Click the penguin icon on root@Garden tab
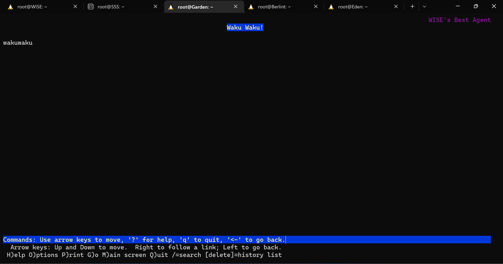Image resolution: width=503 pixels, height=264 pixels. coord(171,7)
